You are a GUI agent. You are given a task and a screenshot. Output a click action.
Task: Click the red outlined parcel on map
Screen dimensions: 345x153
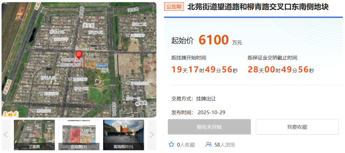click(x=80, y=62)
